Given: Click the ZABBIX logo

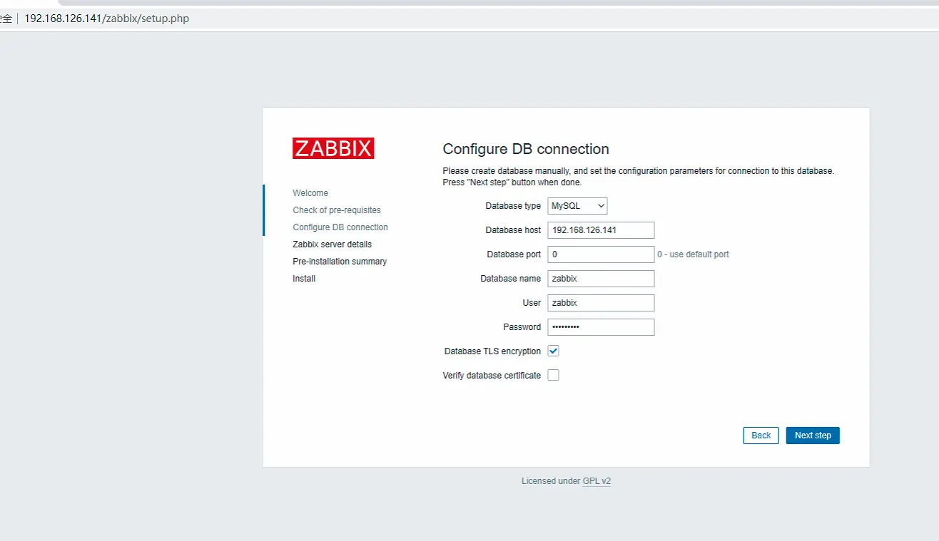Looking at the screenshot, I should pyautogui.click(x=333, y=148).
